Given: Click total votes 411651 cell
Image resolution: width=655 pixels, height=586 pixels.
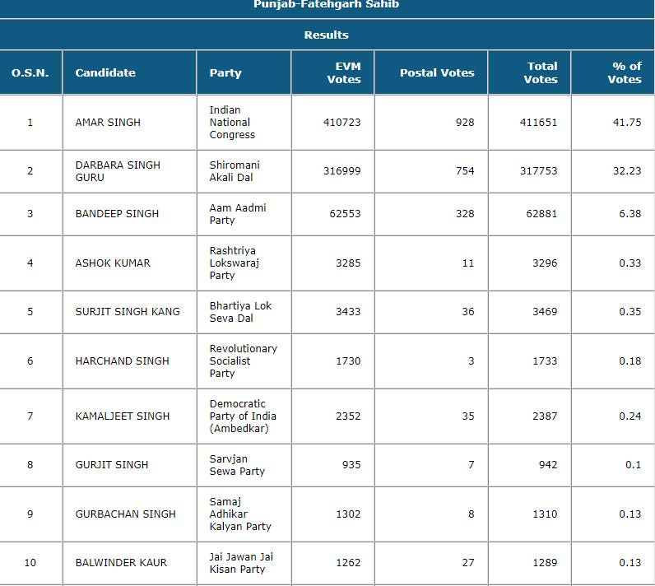Looking at the screenshot, I should pos(538,122).
